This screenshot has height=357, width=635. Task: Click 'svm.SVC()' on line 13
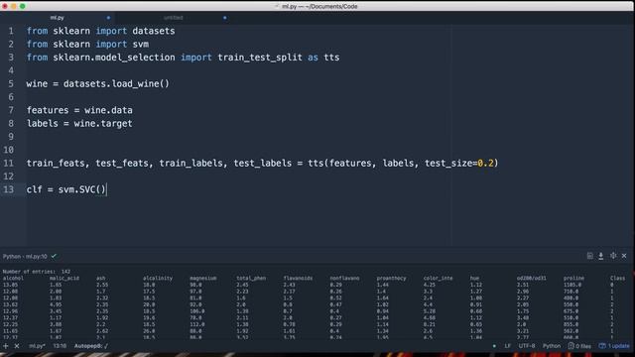pos(82,189)
